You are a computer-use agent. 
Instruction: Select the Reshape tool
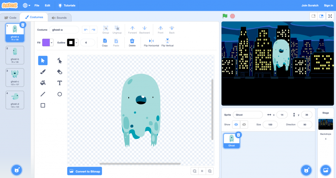[60, 61]
